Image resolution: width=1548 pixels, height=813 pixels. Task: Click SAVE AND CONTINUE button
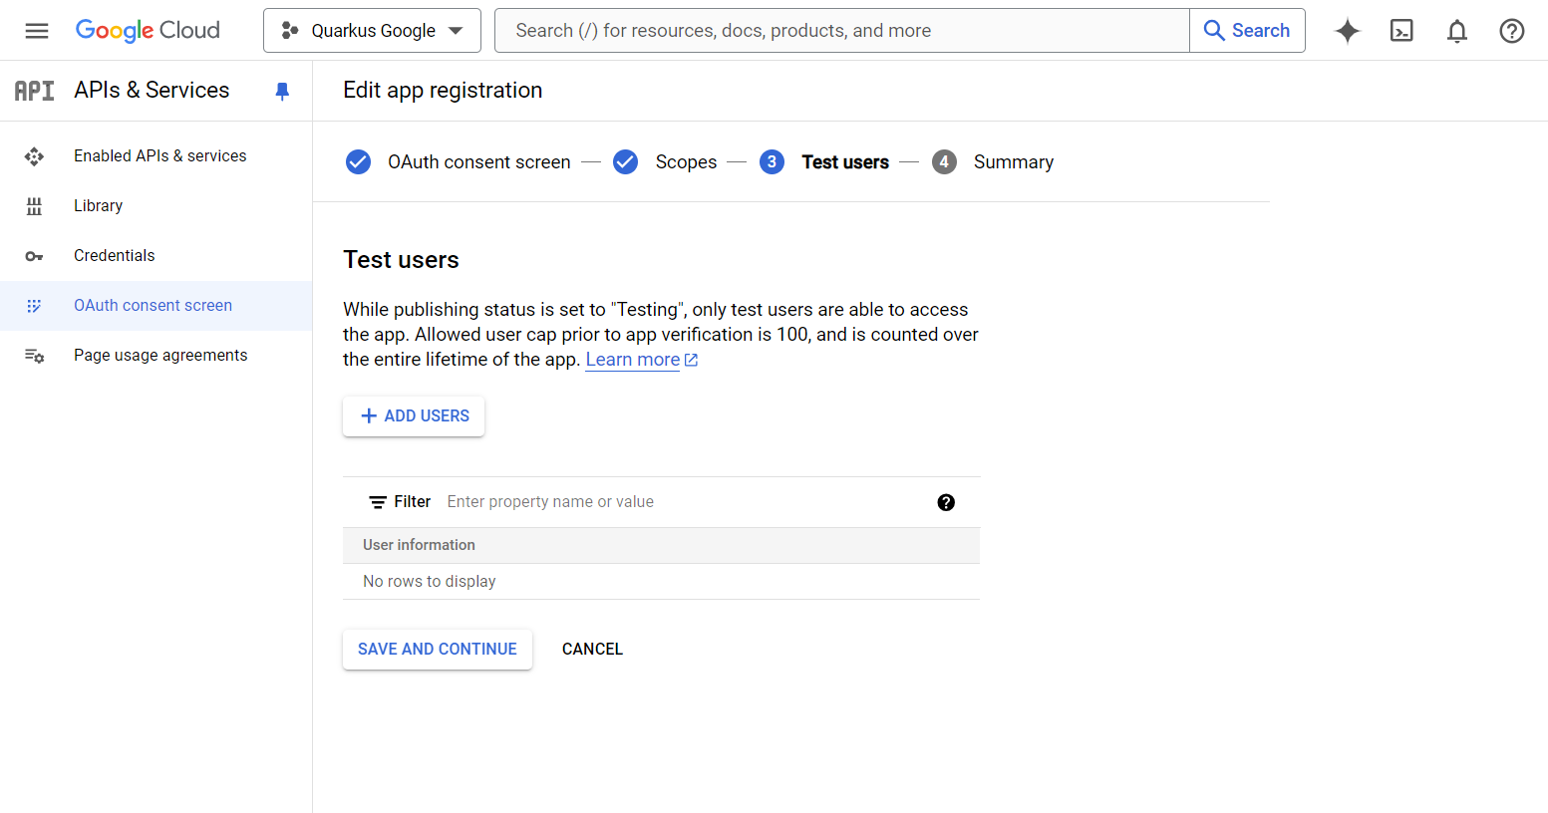click(438, 650)
